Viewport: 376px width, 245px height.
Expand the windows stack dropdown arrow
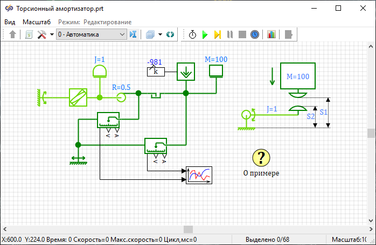tap(161, 34)
